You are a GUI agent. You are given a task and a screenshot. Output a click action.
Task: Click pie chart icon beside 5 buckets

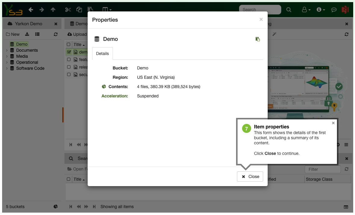tap(56, 207)
